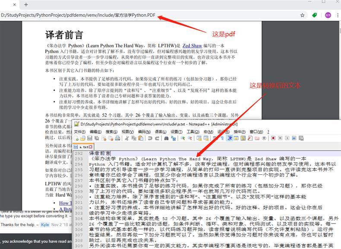The image size is (341, 249).
Task: Open the user defined language dialog
Action: (x=236, y=138)
